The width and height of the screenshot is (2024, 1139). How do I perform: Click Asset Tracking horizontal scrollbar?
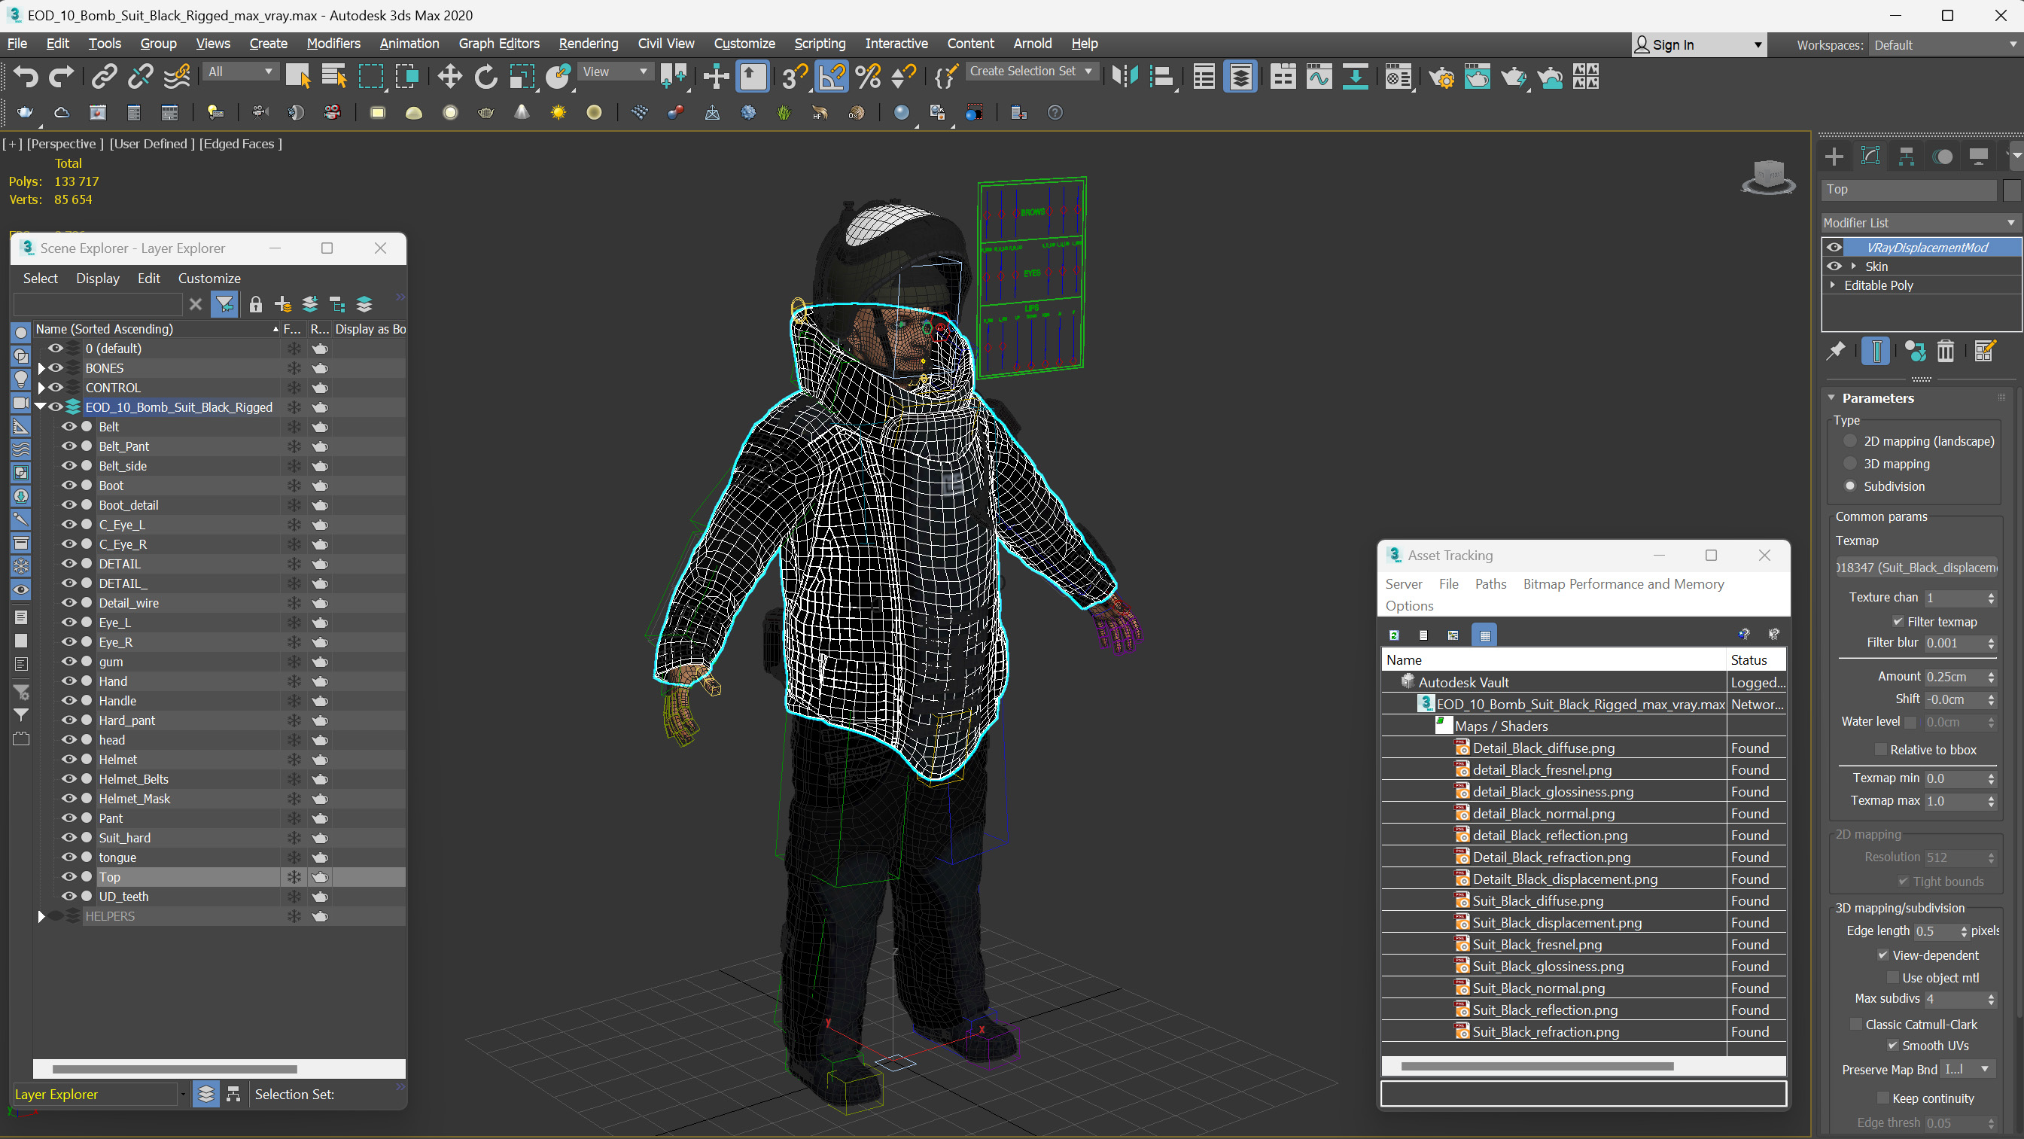(1537, 1067)
